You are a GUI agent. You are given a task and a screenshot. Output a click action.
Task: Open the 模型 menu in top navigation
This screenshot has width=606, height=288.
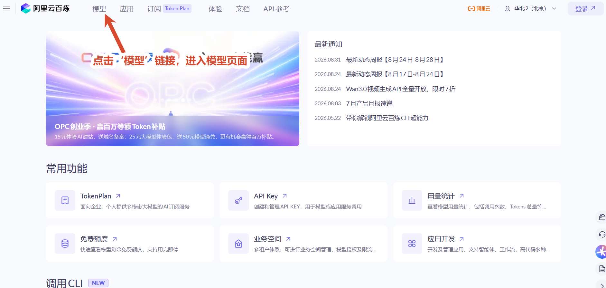coord(99,9)
